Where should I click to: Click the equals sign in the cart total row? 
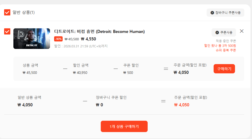click(163, 101)
